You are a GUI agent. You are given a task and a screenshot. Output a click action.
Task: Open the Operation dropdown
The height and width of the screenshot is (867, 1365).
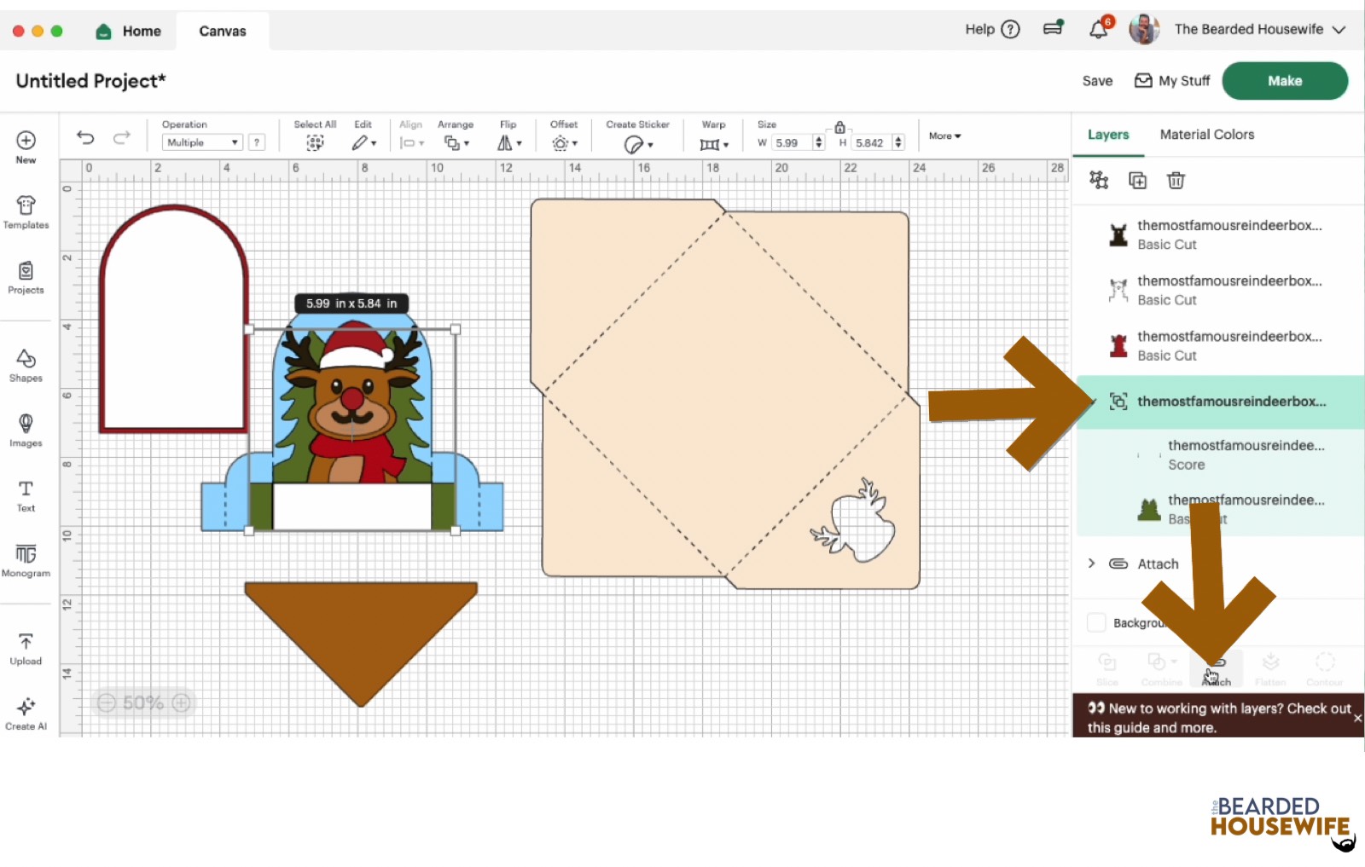(x=202, y=142)
